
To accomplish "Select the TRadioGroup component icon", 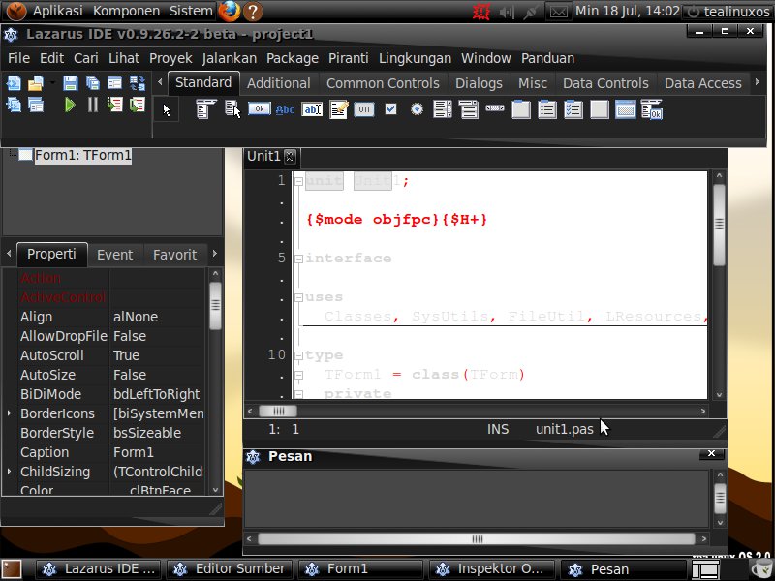I will 547,109.
